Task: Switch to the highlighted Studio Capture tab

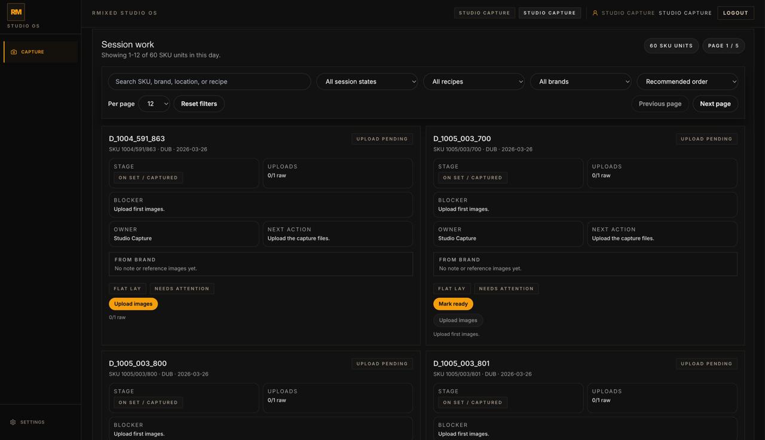Action: click(549, 12)
